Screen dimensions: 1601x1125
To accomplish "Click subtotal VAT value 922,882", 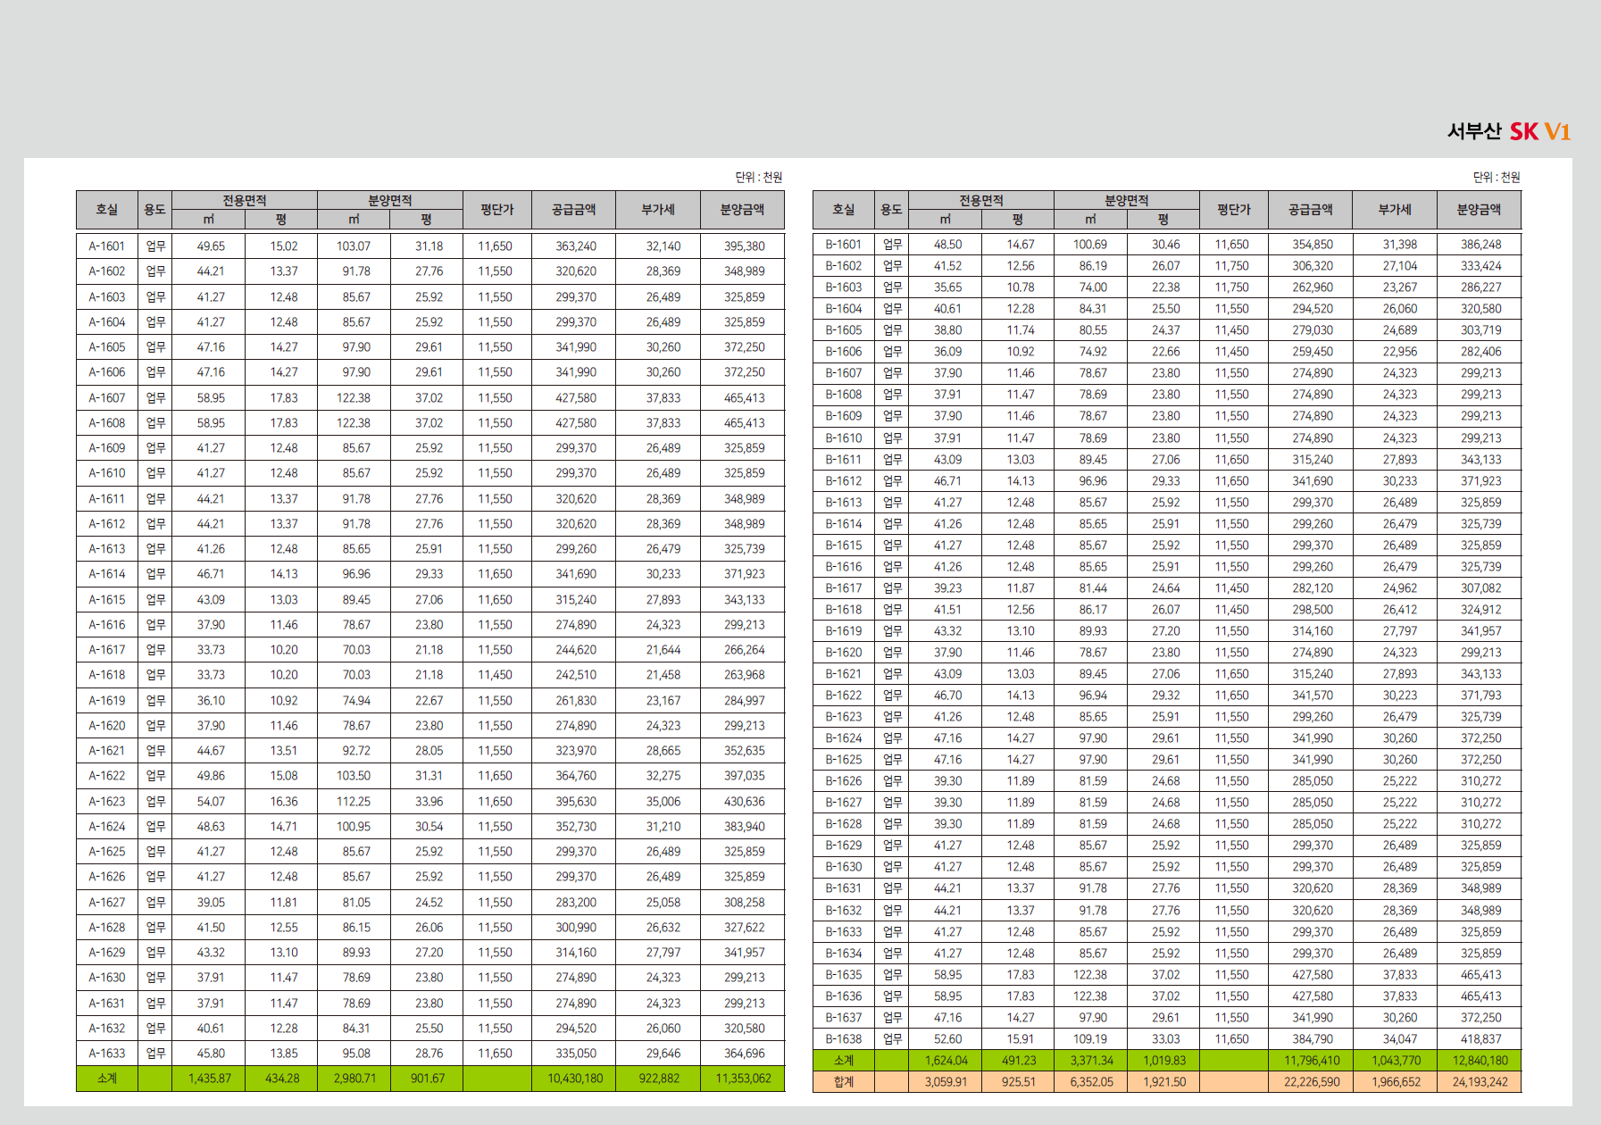I will [659, 1079].
